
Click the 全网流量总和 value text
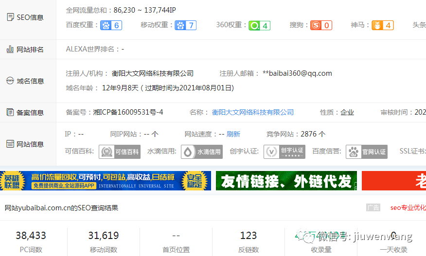point(145,10)
